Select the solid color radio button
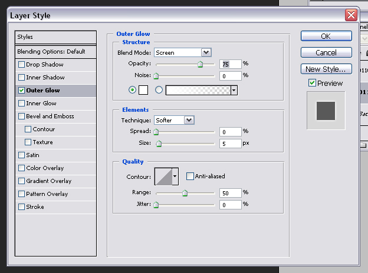 [x=132, y=90]
